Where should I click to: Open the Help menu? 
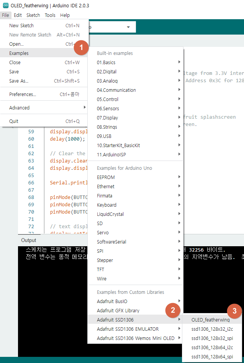[x=65, y=15]
